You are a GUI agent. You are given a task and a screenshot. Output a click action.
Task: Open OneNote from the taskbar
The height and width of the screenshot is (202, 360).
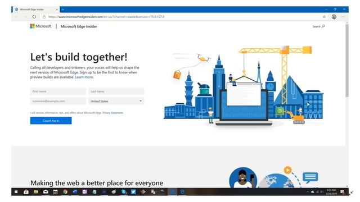point(84,192)
